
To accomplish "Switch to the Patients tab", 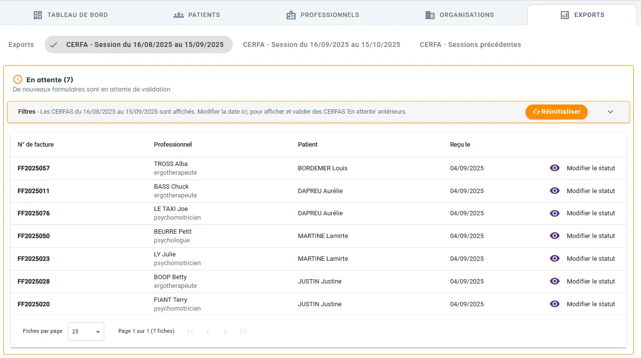I will pos(197,15).
